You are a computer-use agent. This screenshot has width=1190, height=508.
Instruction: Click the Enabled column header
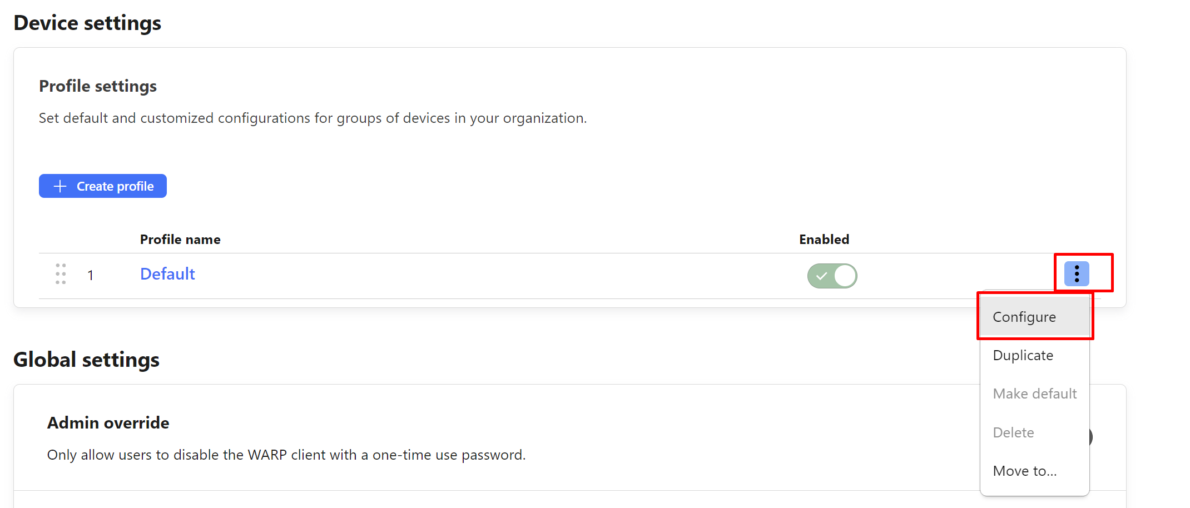click(x=824, y=240)
